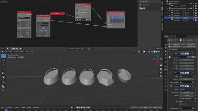Enable the Only Rim checkbox
This screenshot has width=198, height=111.
(x=180, y=104)
